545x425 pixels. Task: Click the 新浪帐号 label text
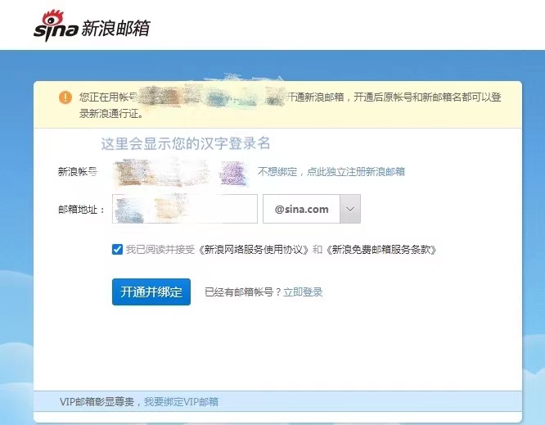(78, 171)
